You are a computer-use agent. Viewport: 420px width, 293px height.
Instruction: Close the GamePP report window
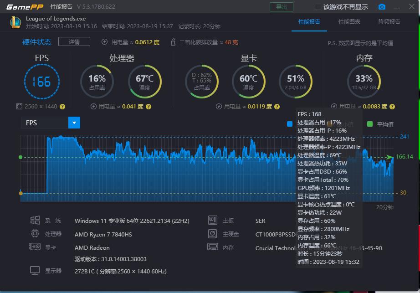tap(412, 6)
